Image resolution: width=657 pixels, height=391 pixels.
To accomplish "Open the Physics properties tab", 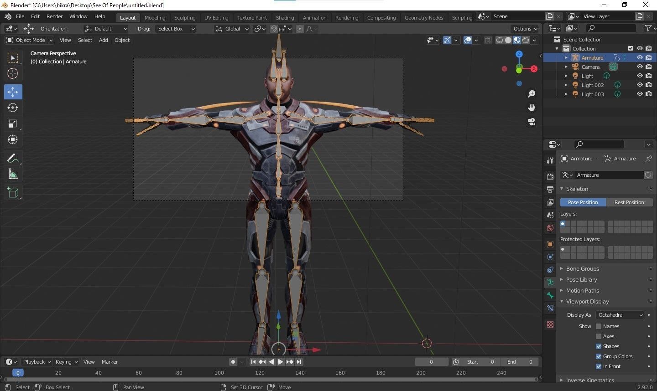I will pos(550,257).
